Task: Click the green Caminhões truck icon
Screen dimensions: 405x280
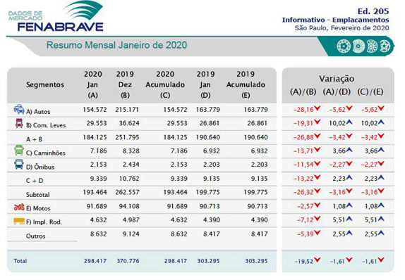Action: pyautogui.click(x=19, y=151)
